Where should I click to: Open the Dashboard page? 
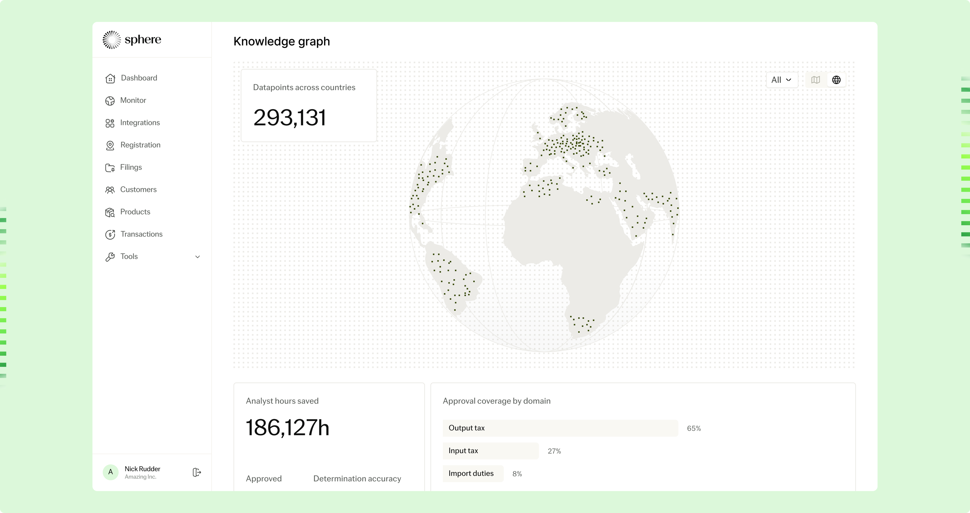139,78
